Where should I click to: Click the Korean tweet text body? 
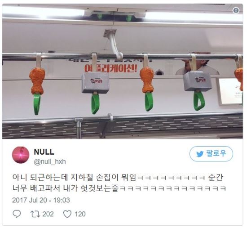click(x=119, y=183)
